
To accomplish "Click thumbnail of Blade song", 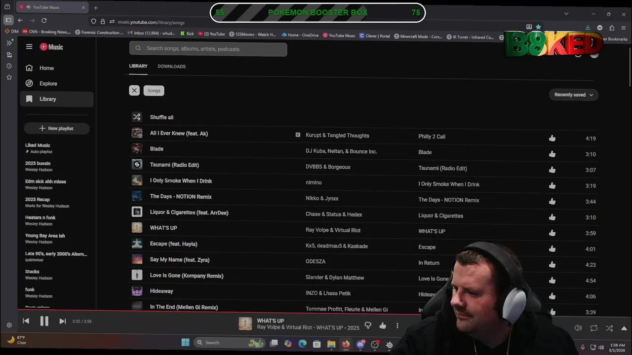I will coord(137,149).
